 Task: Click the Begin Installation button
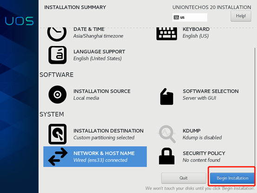pos(232,178)
